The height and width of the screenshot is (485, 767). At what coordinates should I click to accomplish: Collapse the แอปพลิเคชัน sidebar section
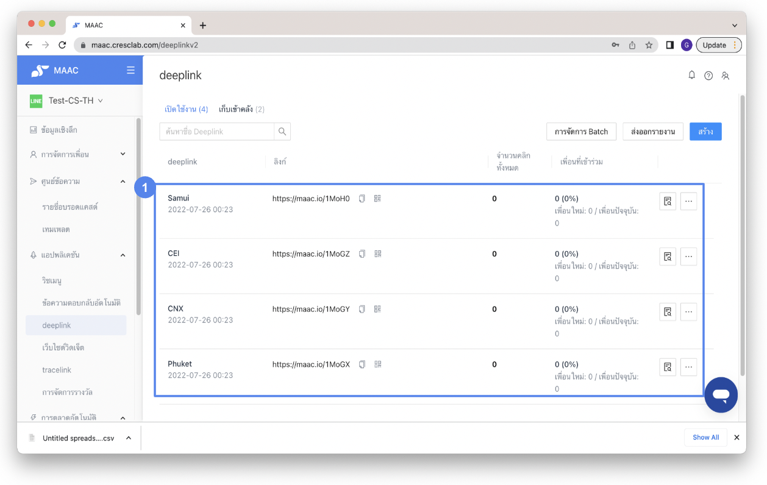[122, 255]
